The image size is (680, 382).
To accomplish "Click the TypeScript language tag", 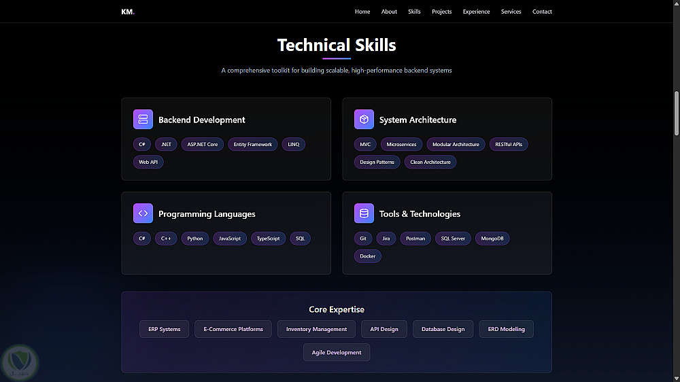I will point(268,239).
